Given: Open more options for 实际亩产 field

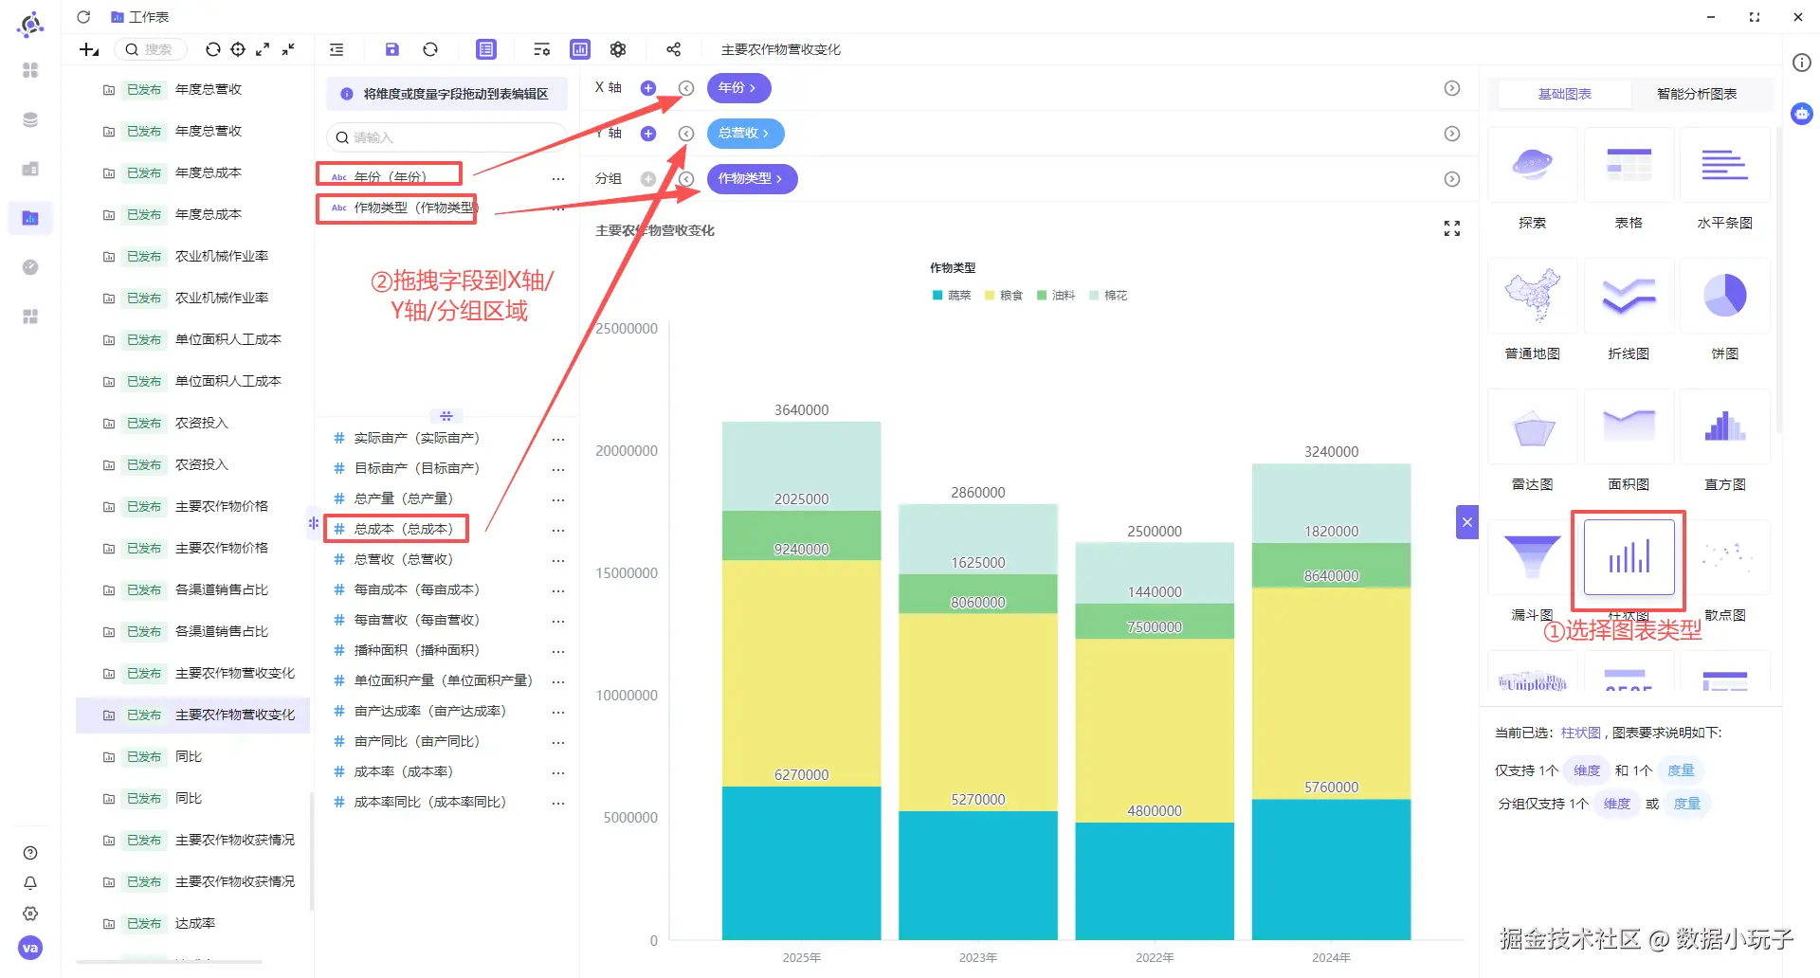Looking at the screenshot, I should [558, 439].
